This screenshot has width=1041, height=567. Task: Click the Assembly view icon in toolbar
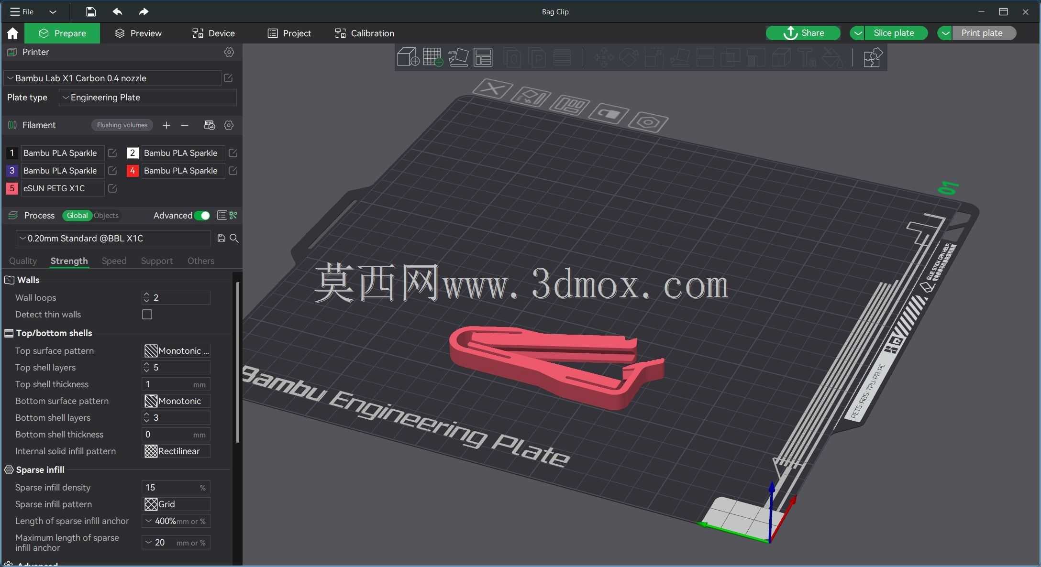[872, 58]
